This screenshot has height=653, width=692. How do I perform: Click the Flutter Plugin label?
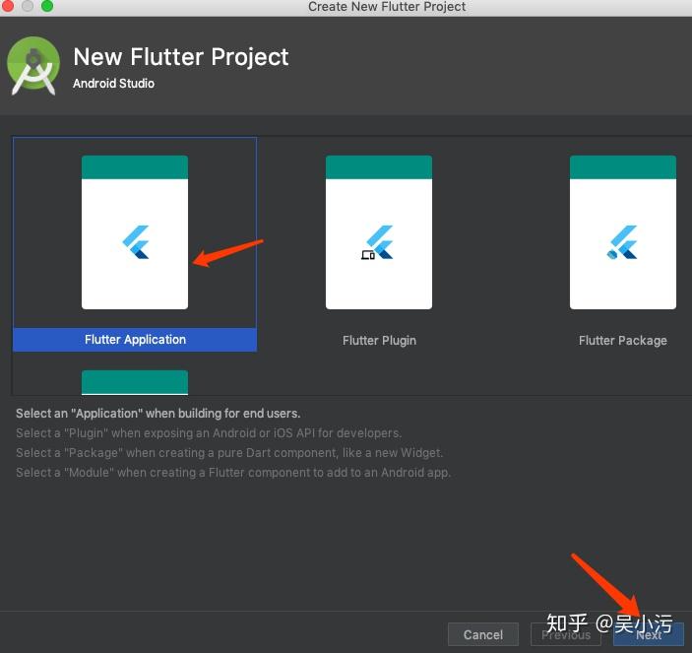pos(379,341)
